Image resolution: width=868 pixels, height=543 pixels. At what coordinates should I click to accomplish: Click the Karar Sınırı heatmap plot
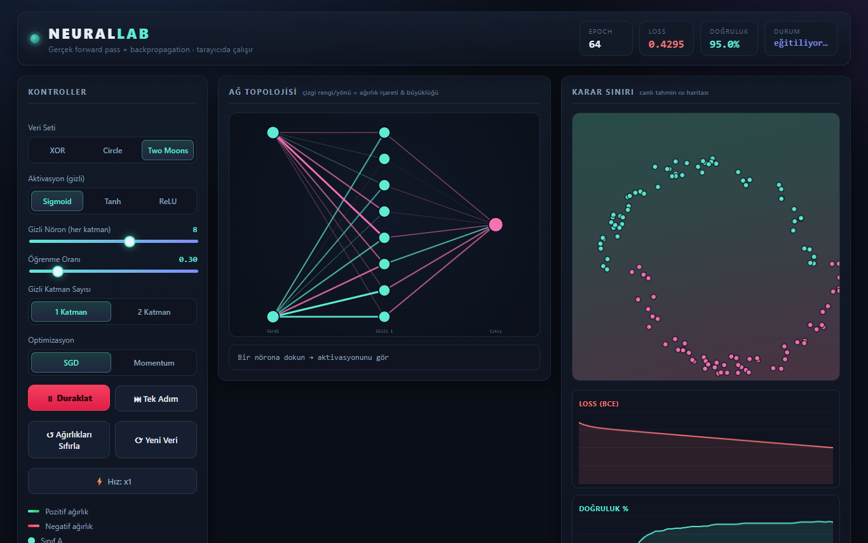706,247
